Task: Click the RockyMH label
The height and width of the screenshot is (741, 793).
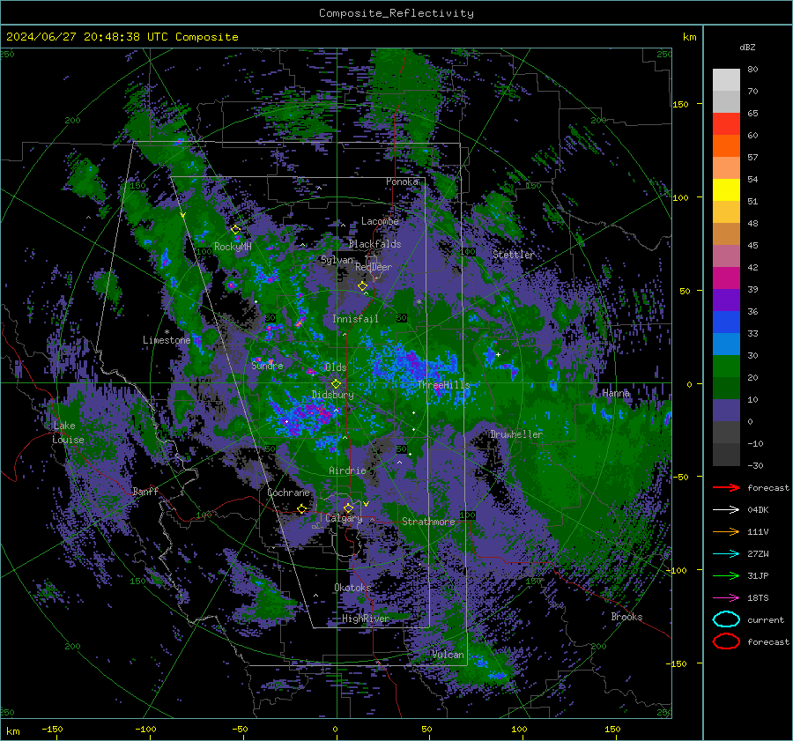Action: point(233,247)
